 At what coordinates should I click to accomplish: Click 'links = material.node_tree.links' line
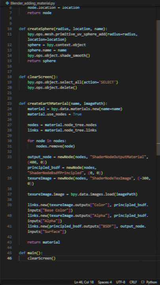click(x=62, y=130)
